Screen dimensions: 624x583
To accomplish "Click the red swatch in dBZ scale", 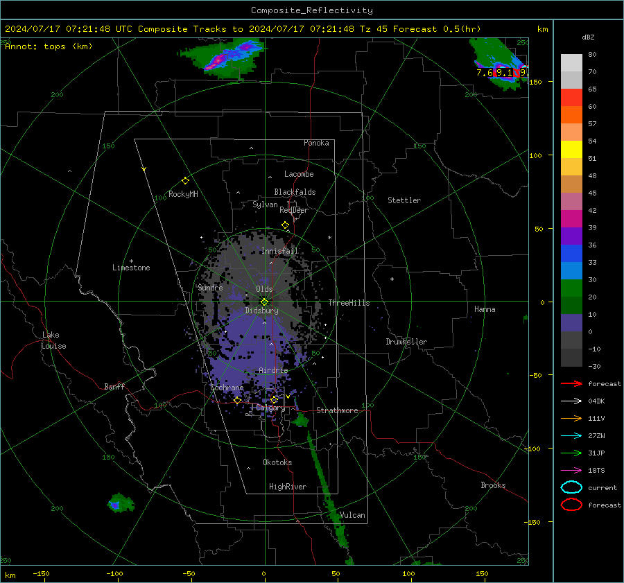I will point(571,98).
